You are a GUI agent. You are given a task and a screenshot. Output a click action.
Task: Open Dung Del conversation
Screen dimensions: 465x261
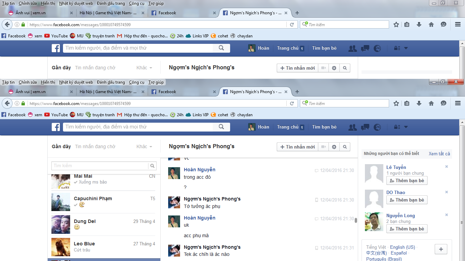[x=104, y=224]
